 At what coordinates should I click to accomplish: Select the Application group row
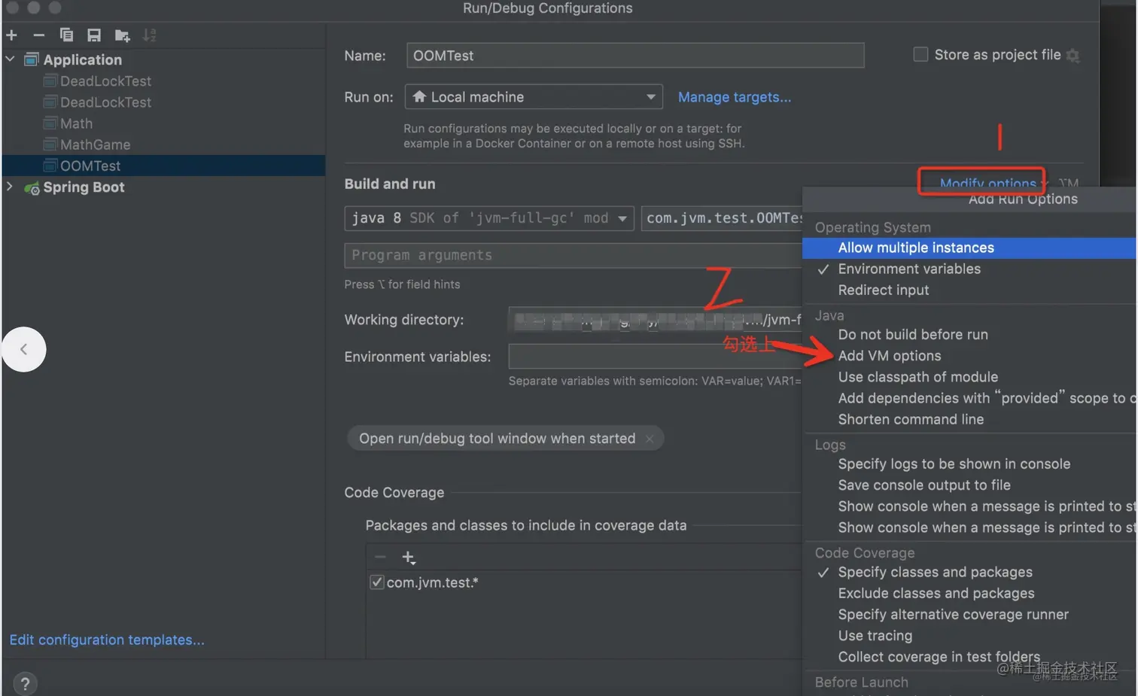click(x=82, y=59)
